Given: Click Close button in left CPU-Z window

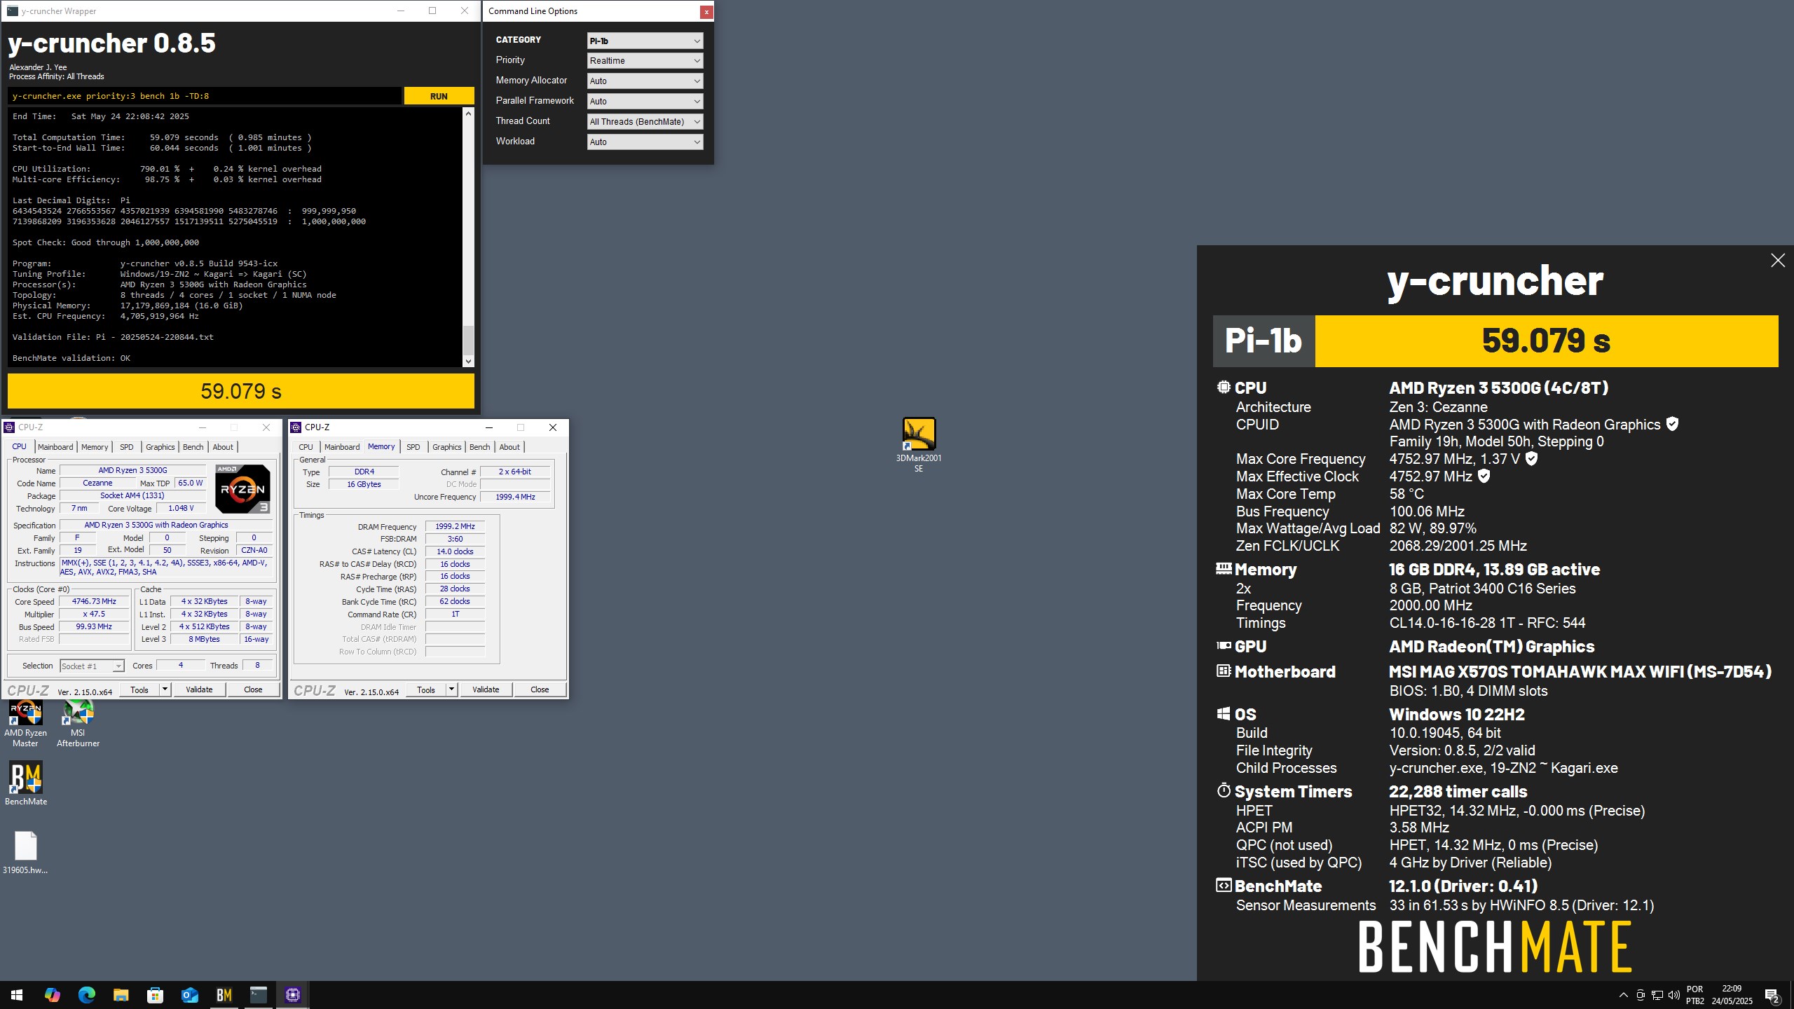Looking at the screenshot, I should tap(253, 689).
